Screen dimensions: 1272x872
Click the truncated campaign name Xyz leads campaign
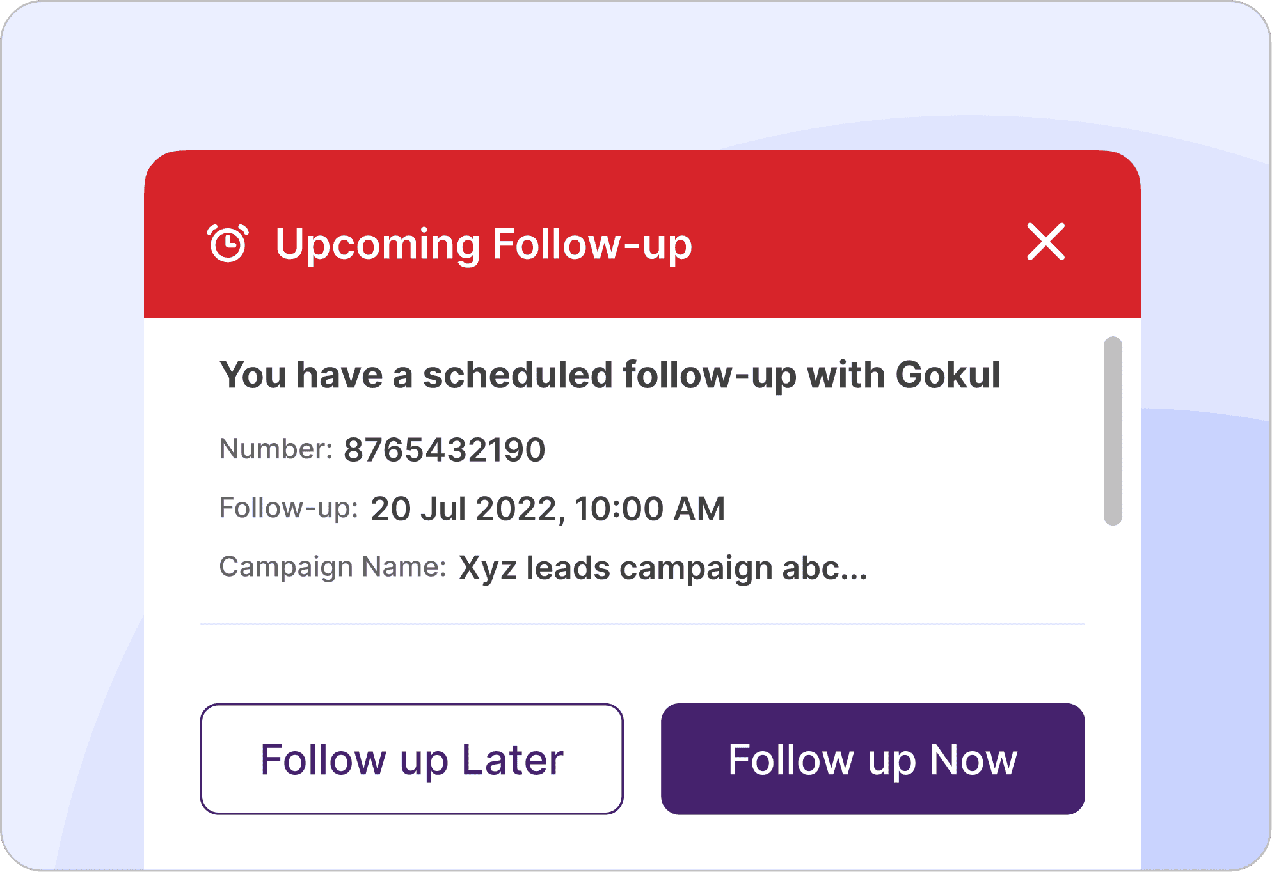pos(646,568)
